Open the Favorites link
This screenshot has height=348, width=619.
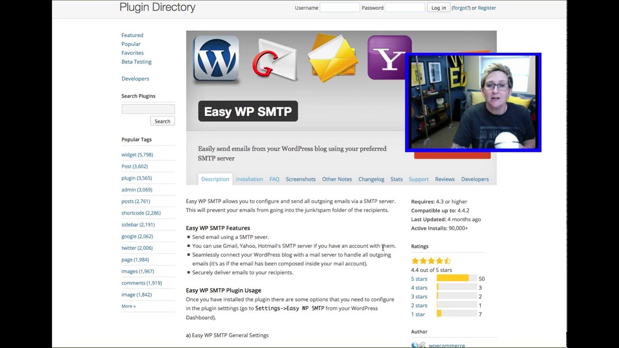point(133,53)
